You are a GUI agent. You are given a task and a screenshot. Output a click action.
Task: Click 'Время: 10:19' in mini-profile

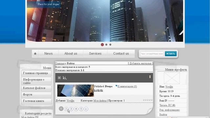166,91
